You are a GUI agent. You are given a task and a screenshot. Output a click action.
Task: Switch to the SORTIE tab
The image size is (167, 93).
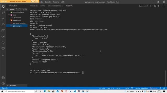pyautogui.click(x=43, y=6)
